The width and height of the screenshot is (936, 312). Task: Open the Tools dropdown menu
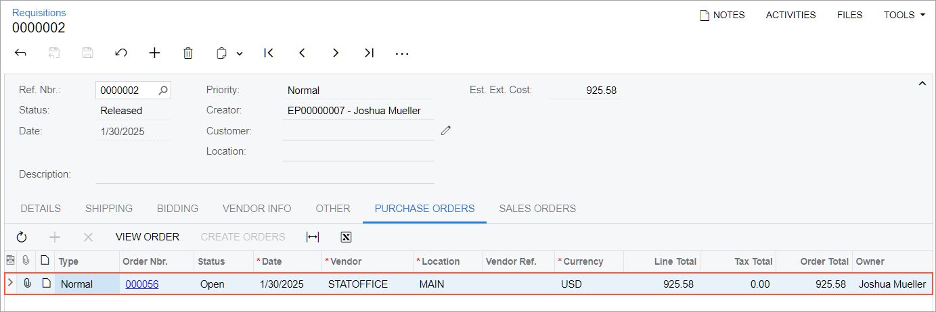[904, 15]
